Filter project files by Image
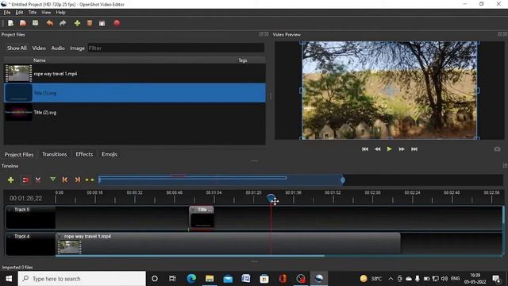The image size is (508, 286). pyautogui.click(x=77, y=48)
